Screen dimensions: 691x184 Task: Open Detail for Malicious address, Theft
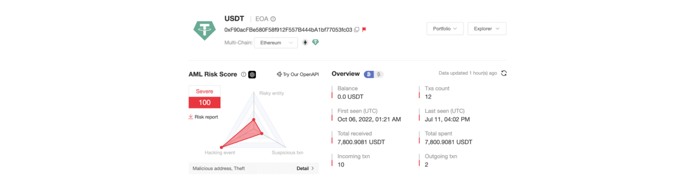pos(305,169)
